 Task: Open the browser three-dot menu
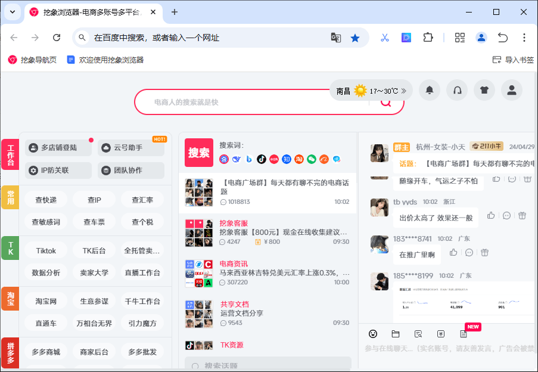click(x=523, y=37)
